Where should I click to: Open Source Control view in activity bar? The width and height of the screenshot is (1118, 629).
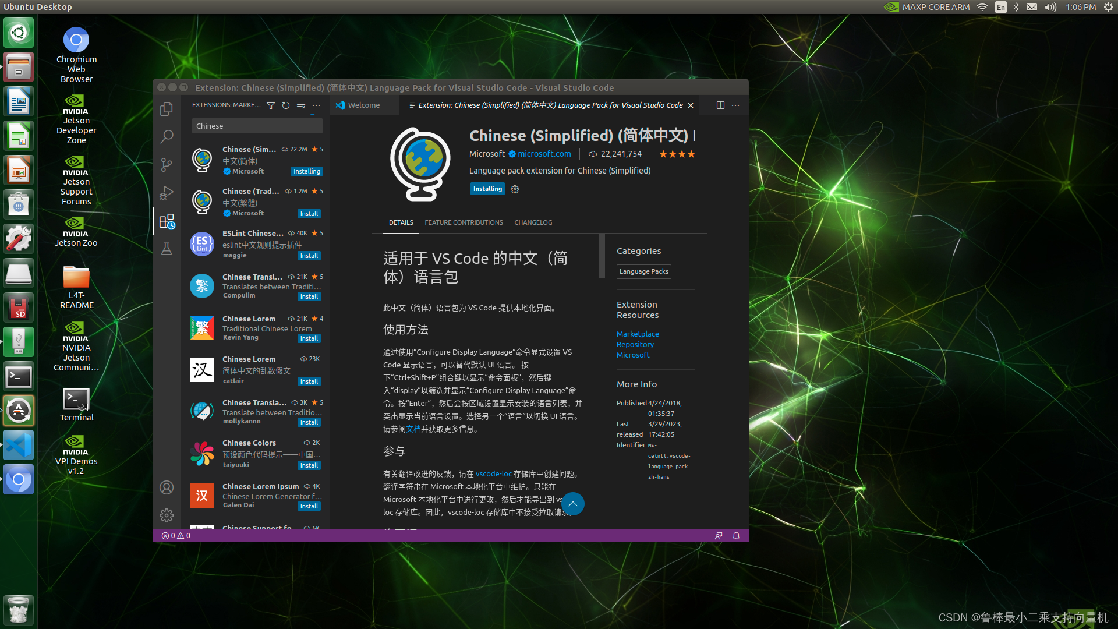167,165
